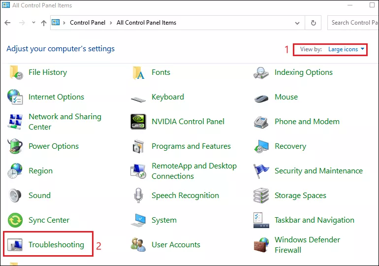Open the recent locations dropdown arrow
The image size is (379, 266).
(x=33, y=23)
